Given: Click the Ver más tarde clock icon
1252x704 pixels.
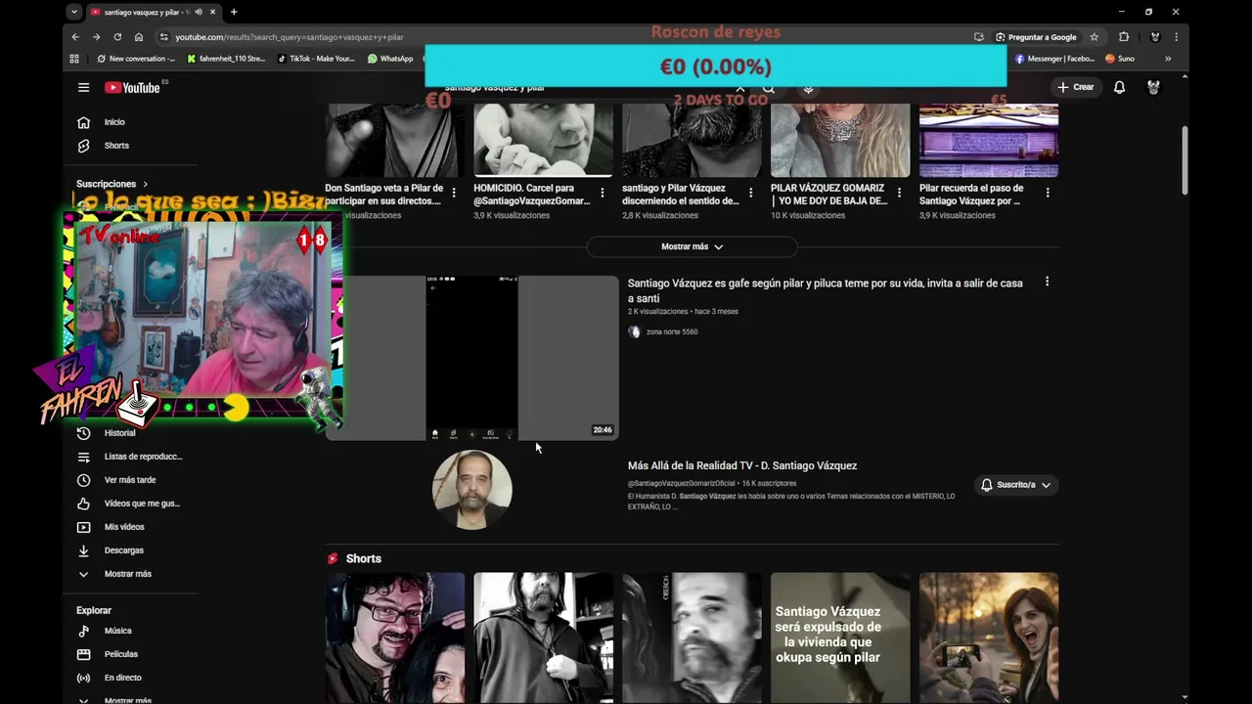Looking at the screenshot, I should click(x=83, y=480).
